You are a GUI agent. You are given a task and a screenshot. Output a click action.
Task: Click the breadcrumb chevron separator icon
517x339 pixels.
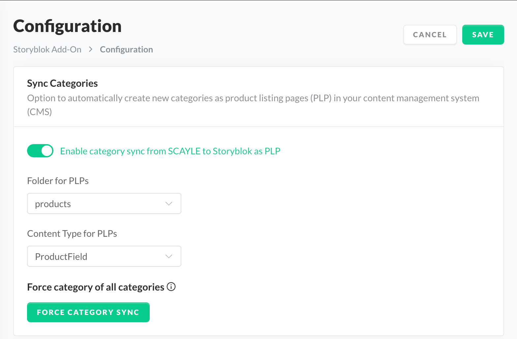(91, 49)
